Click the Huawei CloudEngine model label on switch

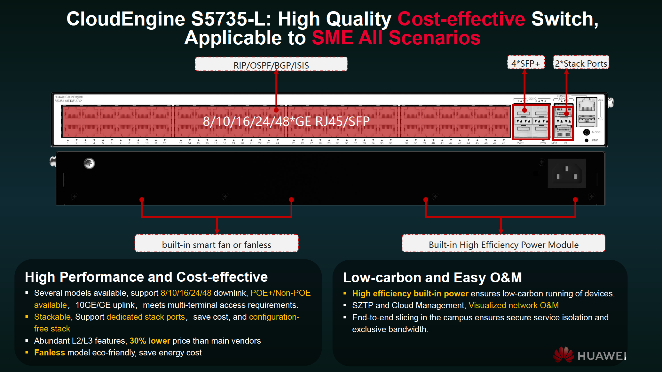click(68, 99)
